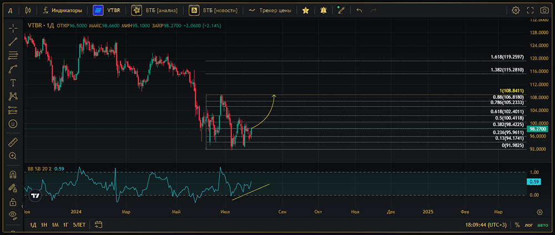This screenshot has height=235, width=555.
Task: Select the zoom in tool
Action: (13, 155)
